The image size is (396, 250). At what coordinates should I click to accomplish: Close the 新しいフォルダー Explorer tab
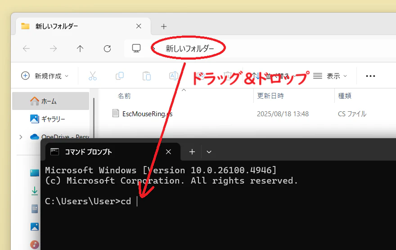(139, 26)
